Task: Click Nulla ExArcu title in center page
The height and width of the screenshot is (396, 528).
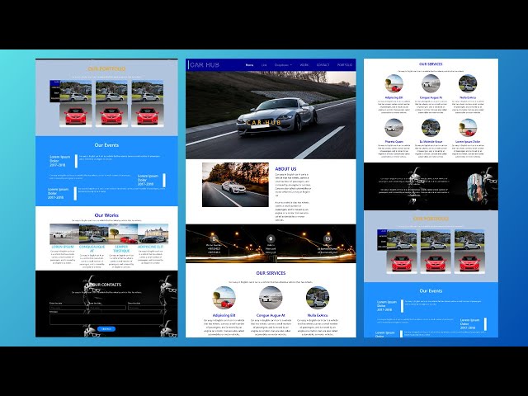Action: pyautogui.click(x=318, y=315)
